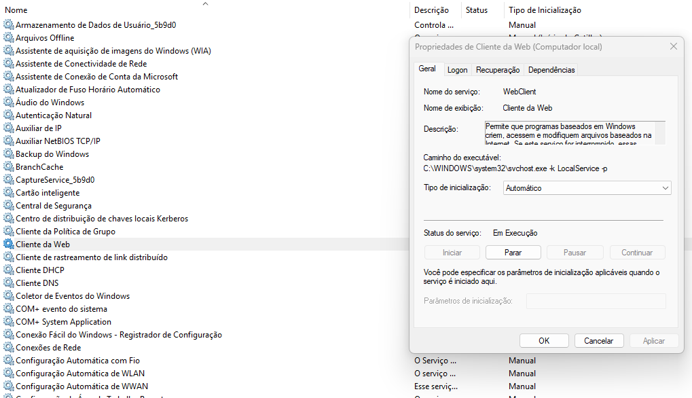Switch to the Dependências tab

click(x=551, y=70)
